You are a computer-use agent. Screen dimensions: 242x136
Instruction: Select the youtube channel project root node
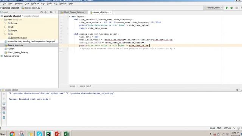pos(12,16)
